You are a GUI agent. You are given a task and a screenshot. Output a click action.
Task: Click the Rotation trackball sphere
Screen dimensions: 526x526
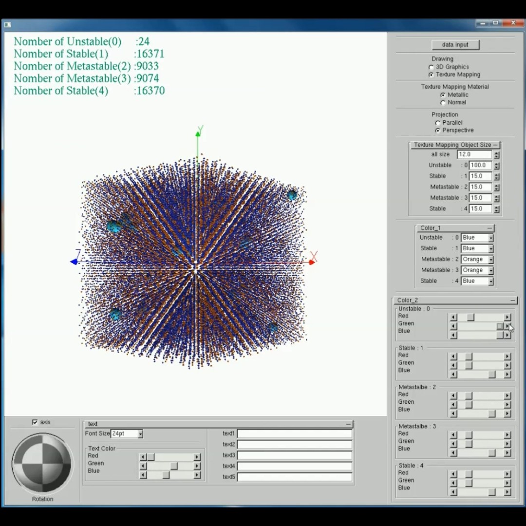42,463
